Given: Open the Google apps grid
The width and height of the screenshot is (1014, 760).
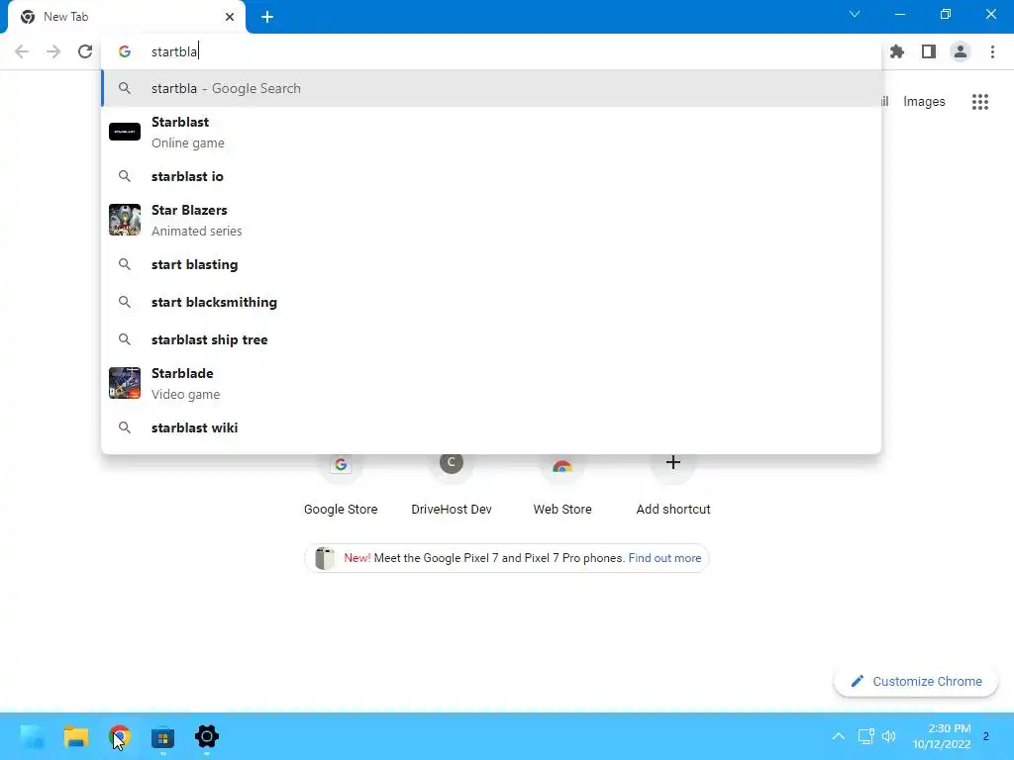Looking at the screenshot, I should (980, 102).
